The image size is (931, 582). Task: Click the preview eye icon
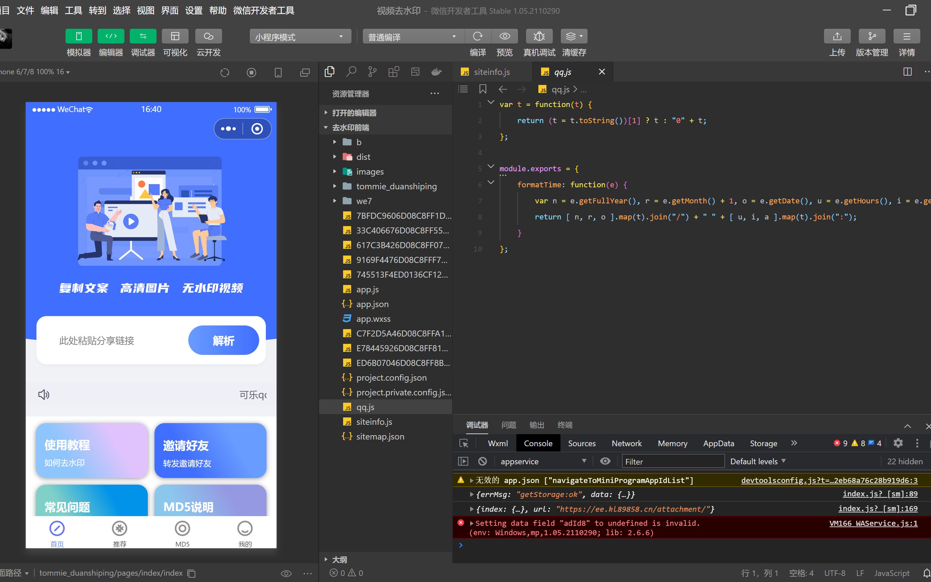click(505, 36)
